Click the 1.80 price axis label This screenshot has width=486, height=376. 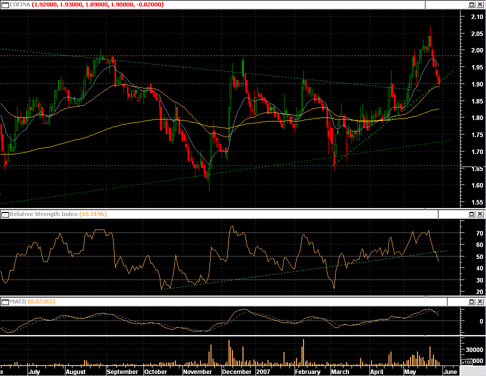click(477, 118)
